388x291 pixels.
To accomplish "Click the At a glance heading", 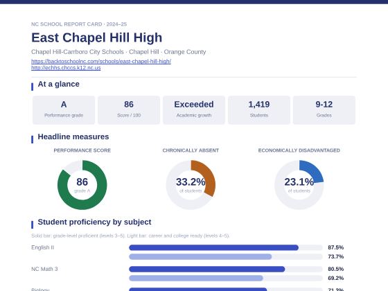I will (59, 84).
